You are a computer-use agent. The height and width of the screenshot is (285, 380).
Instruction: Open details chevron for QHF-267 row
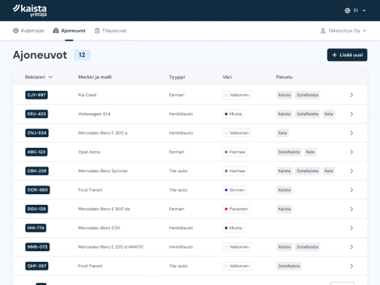[x=351, y=266]
